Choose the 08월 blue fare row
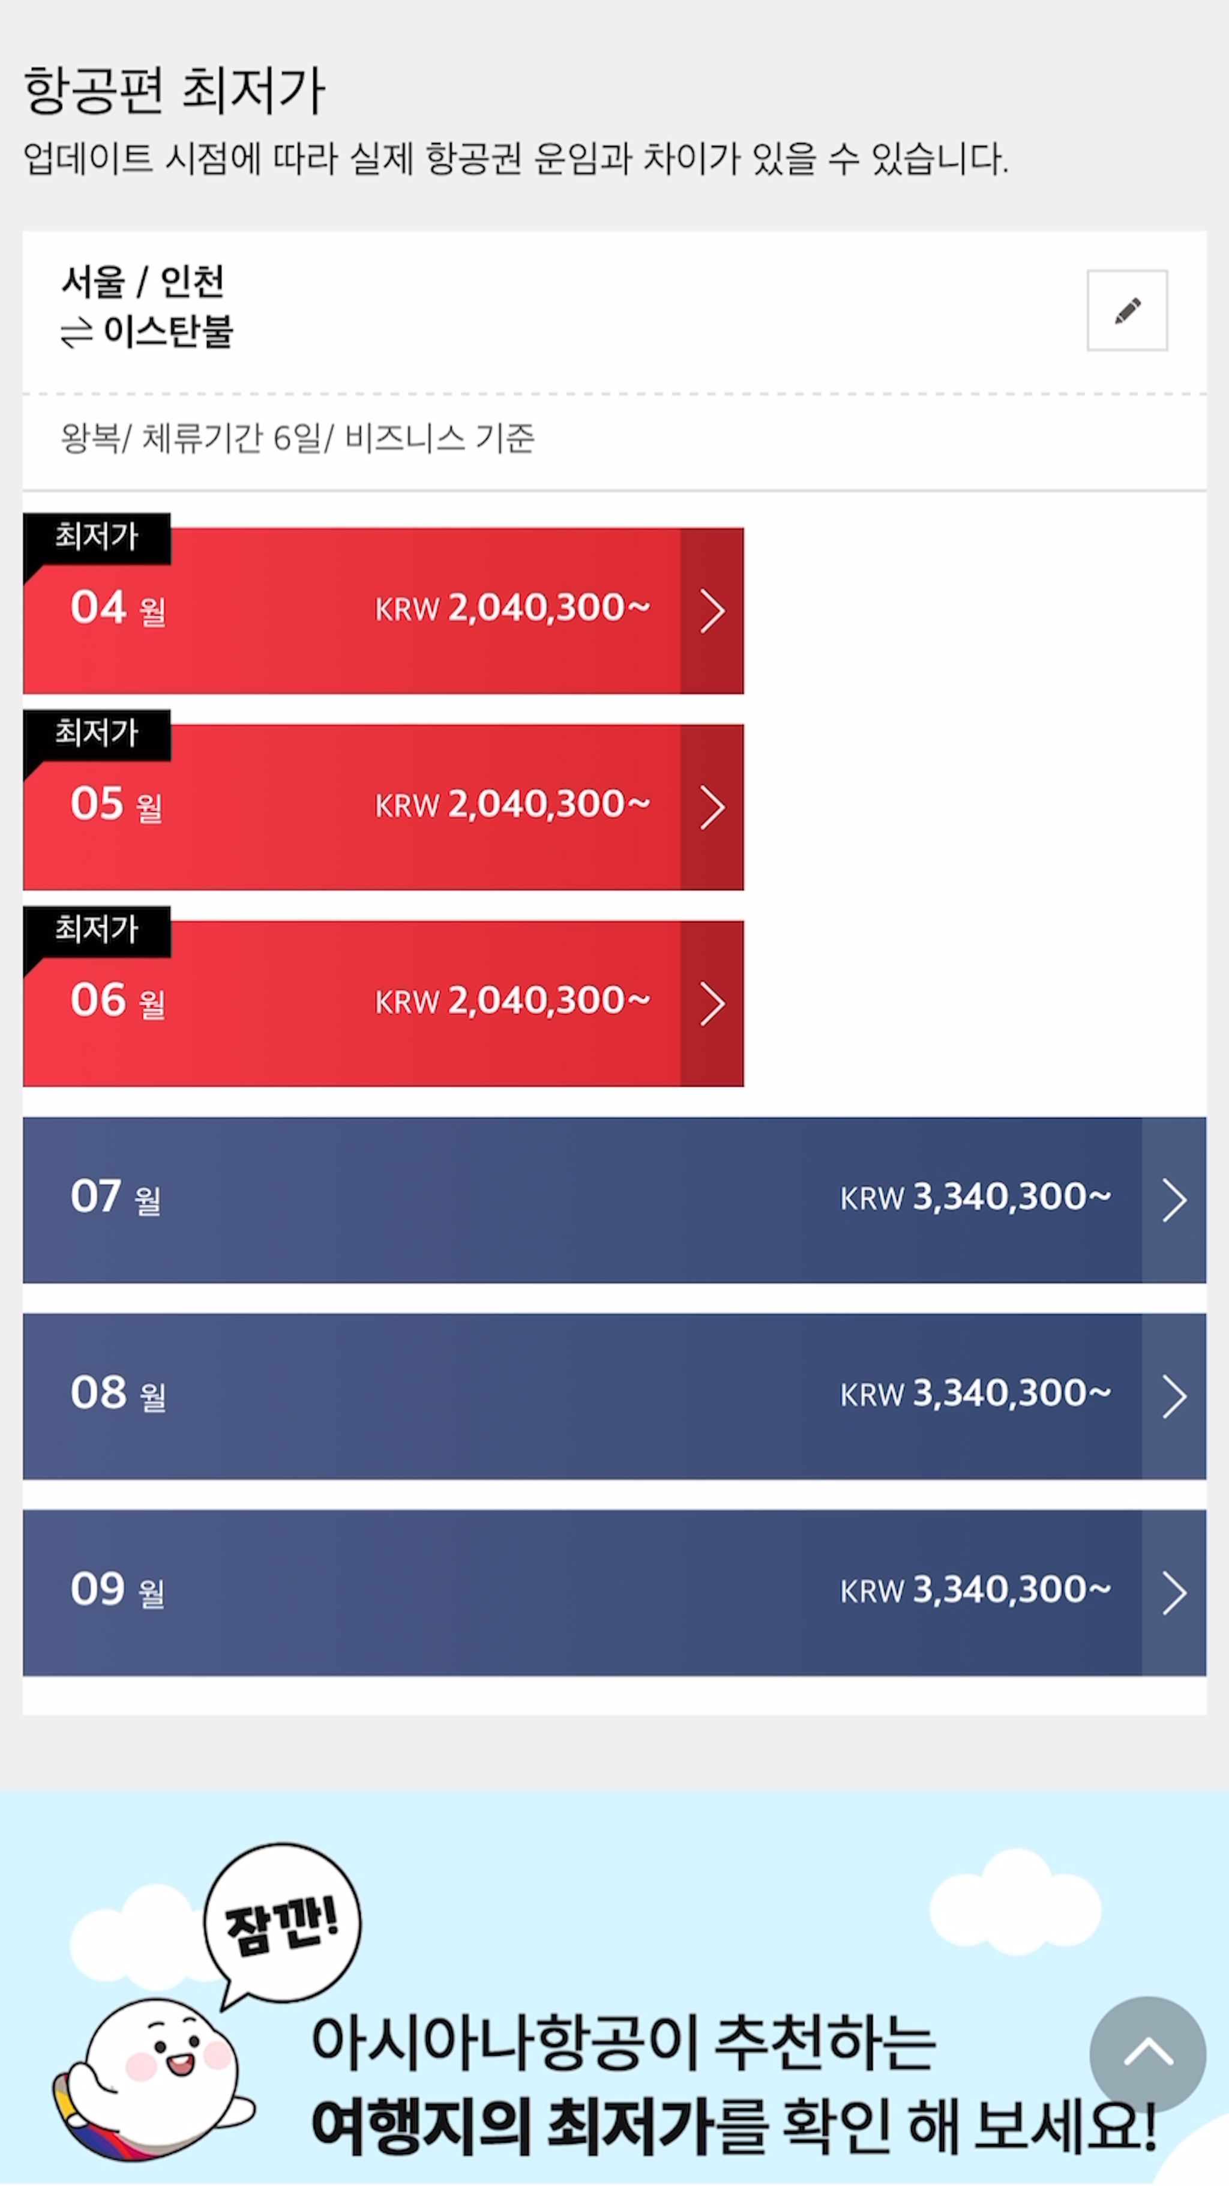 click(614, 1397)
